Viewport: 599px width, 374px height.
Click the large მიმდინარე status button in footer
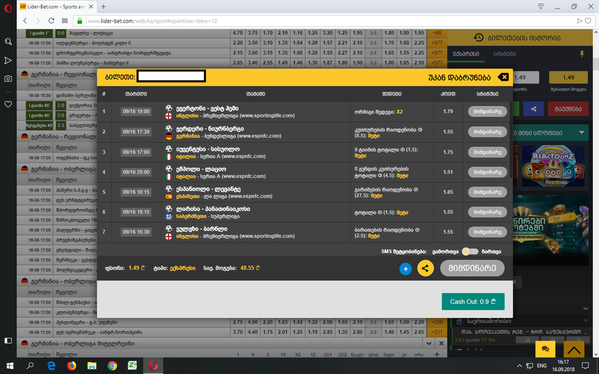pos(472,268)
